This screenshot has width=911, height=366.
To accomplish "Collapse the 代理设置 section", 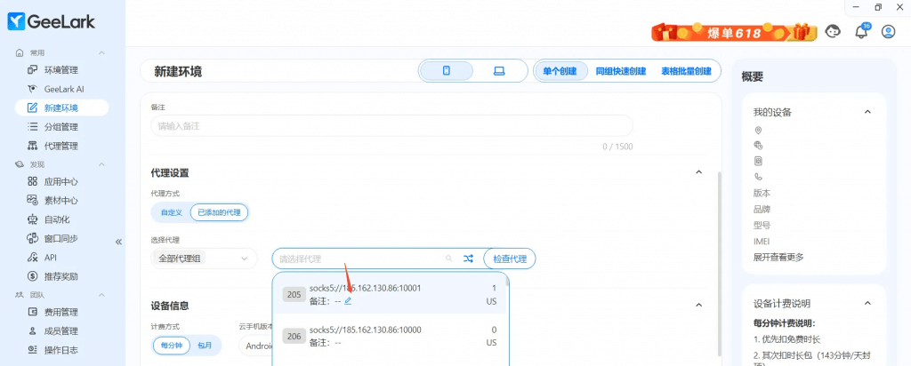I will 697,172.
